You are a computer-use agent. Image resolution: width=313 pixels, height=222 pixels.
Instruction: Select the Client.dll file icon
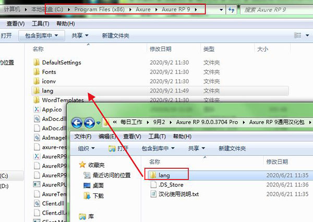(x=37, y=203)
